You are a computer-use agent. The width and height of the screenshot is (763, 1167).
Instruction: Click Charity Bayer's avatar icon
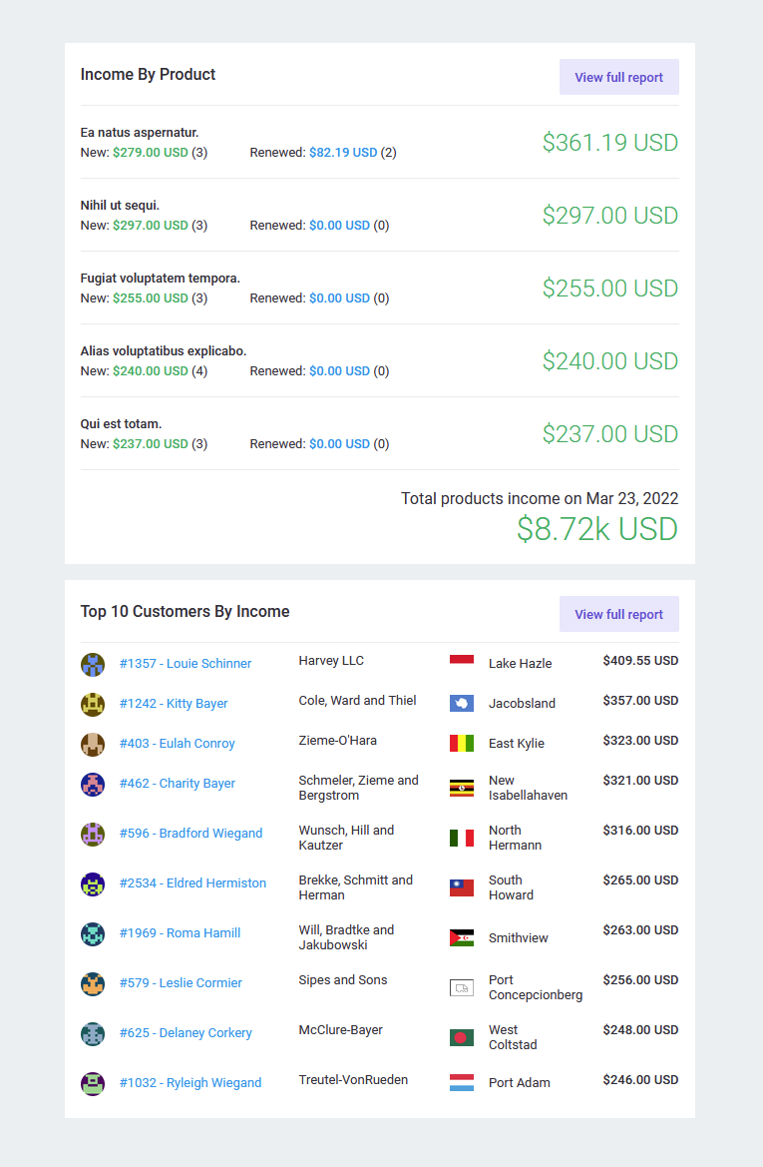pyautogui.click(x=92, y=785)
